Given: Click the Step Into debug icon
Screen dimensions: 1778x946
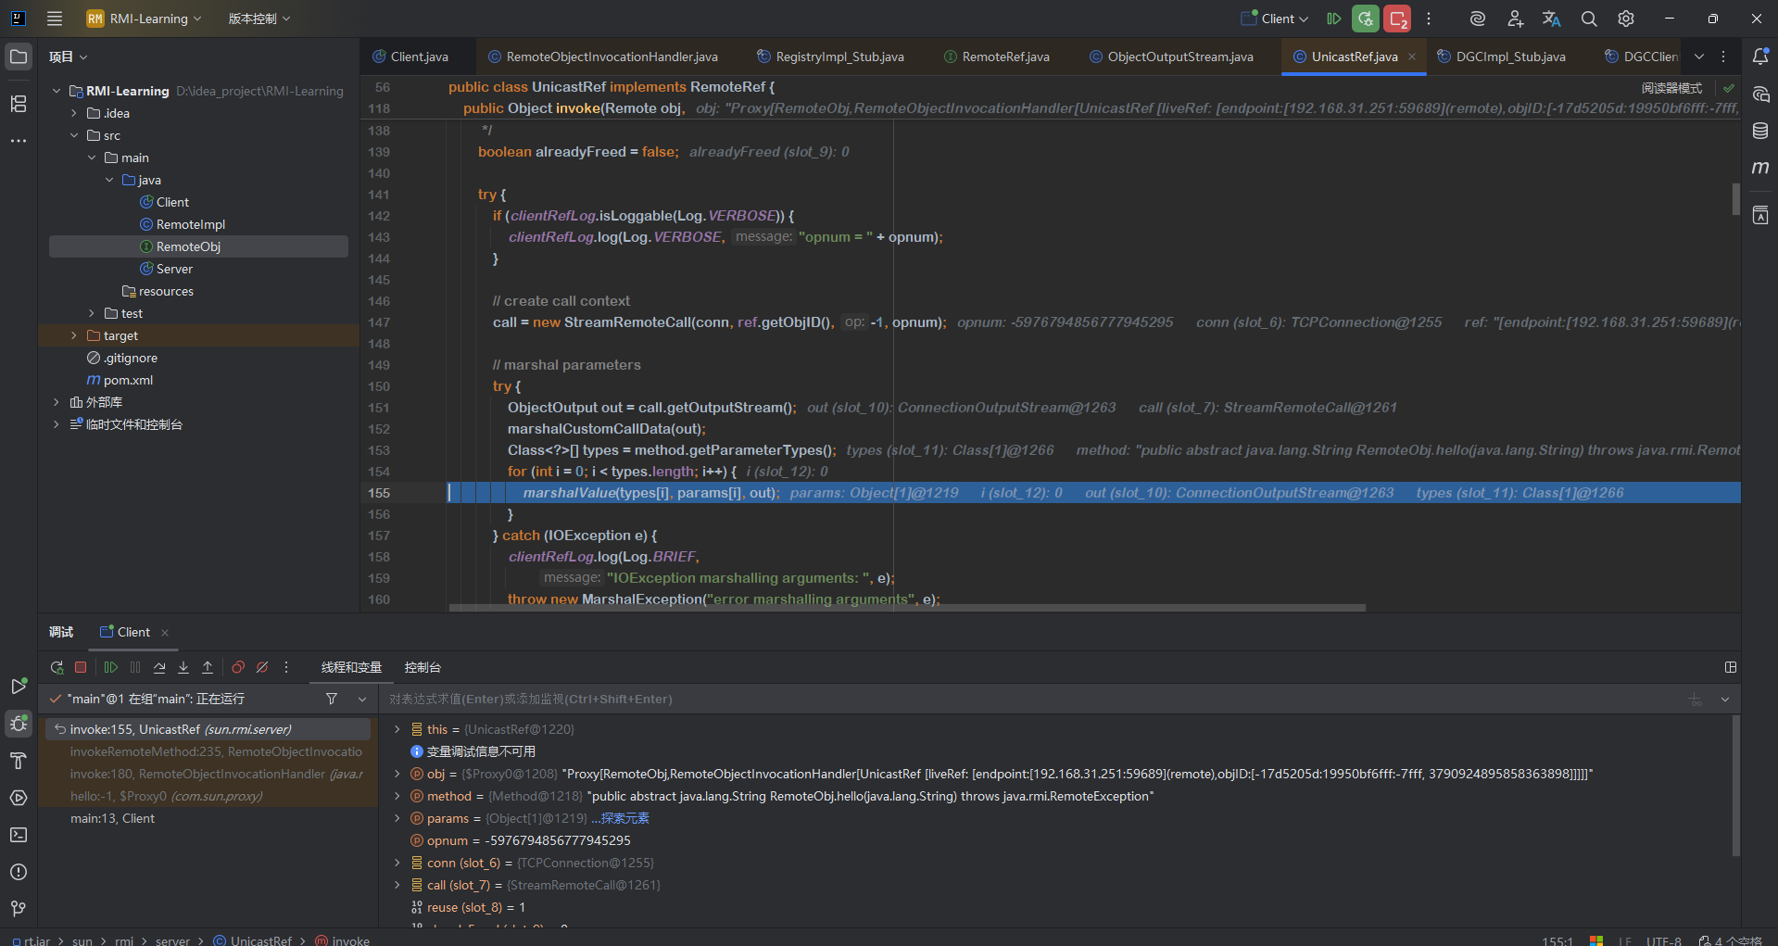Looking at the screenshot, I should [x=183, y=667].
